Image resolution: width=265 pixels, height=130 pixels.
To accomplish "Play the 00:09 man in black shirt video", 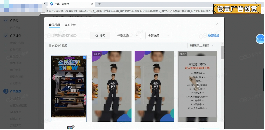I will [112, 87].
